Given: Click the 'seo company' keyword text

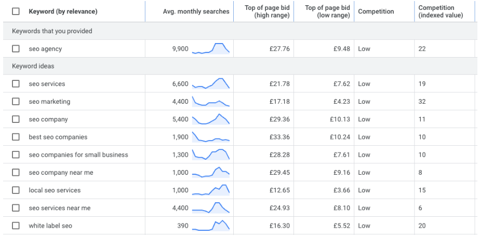Looking at the screenshot, I should tap(48, 119).
